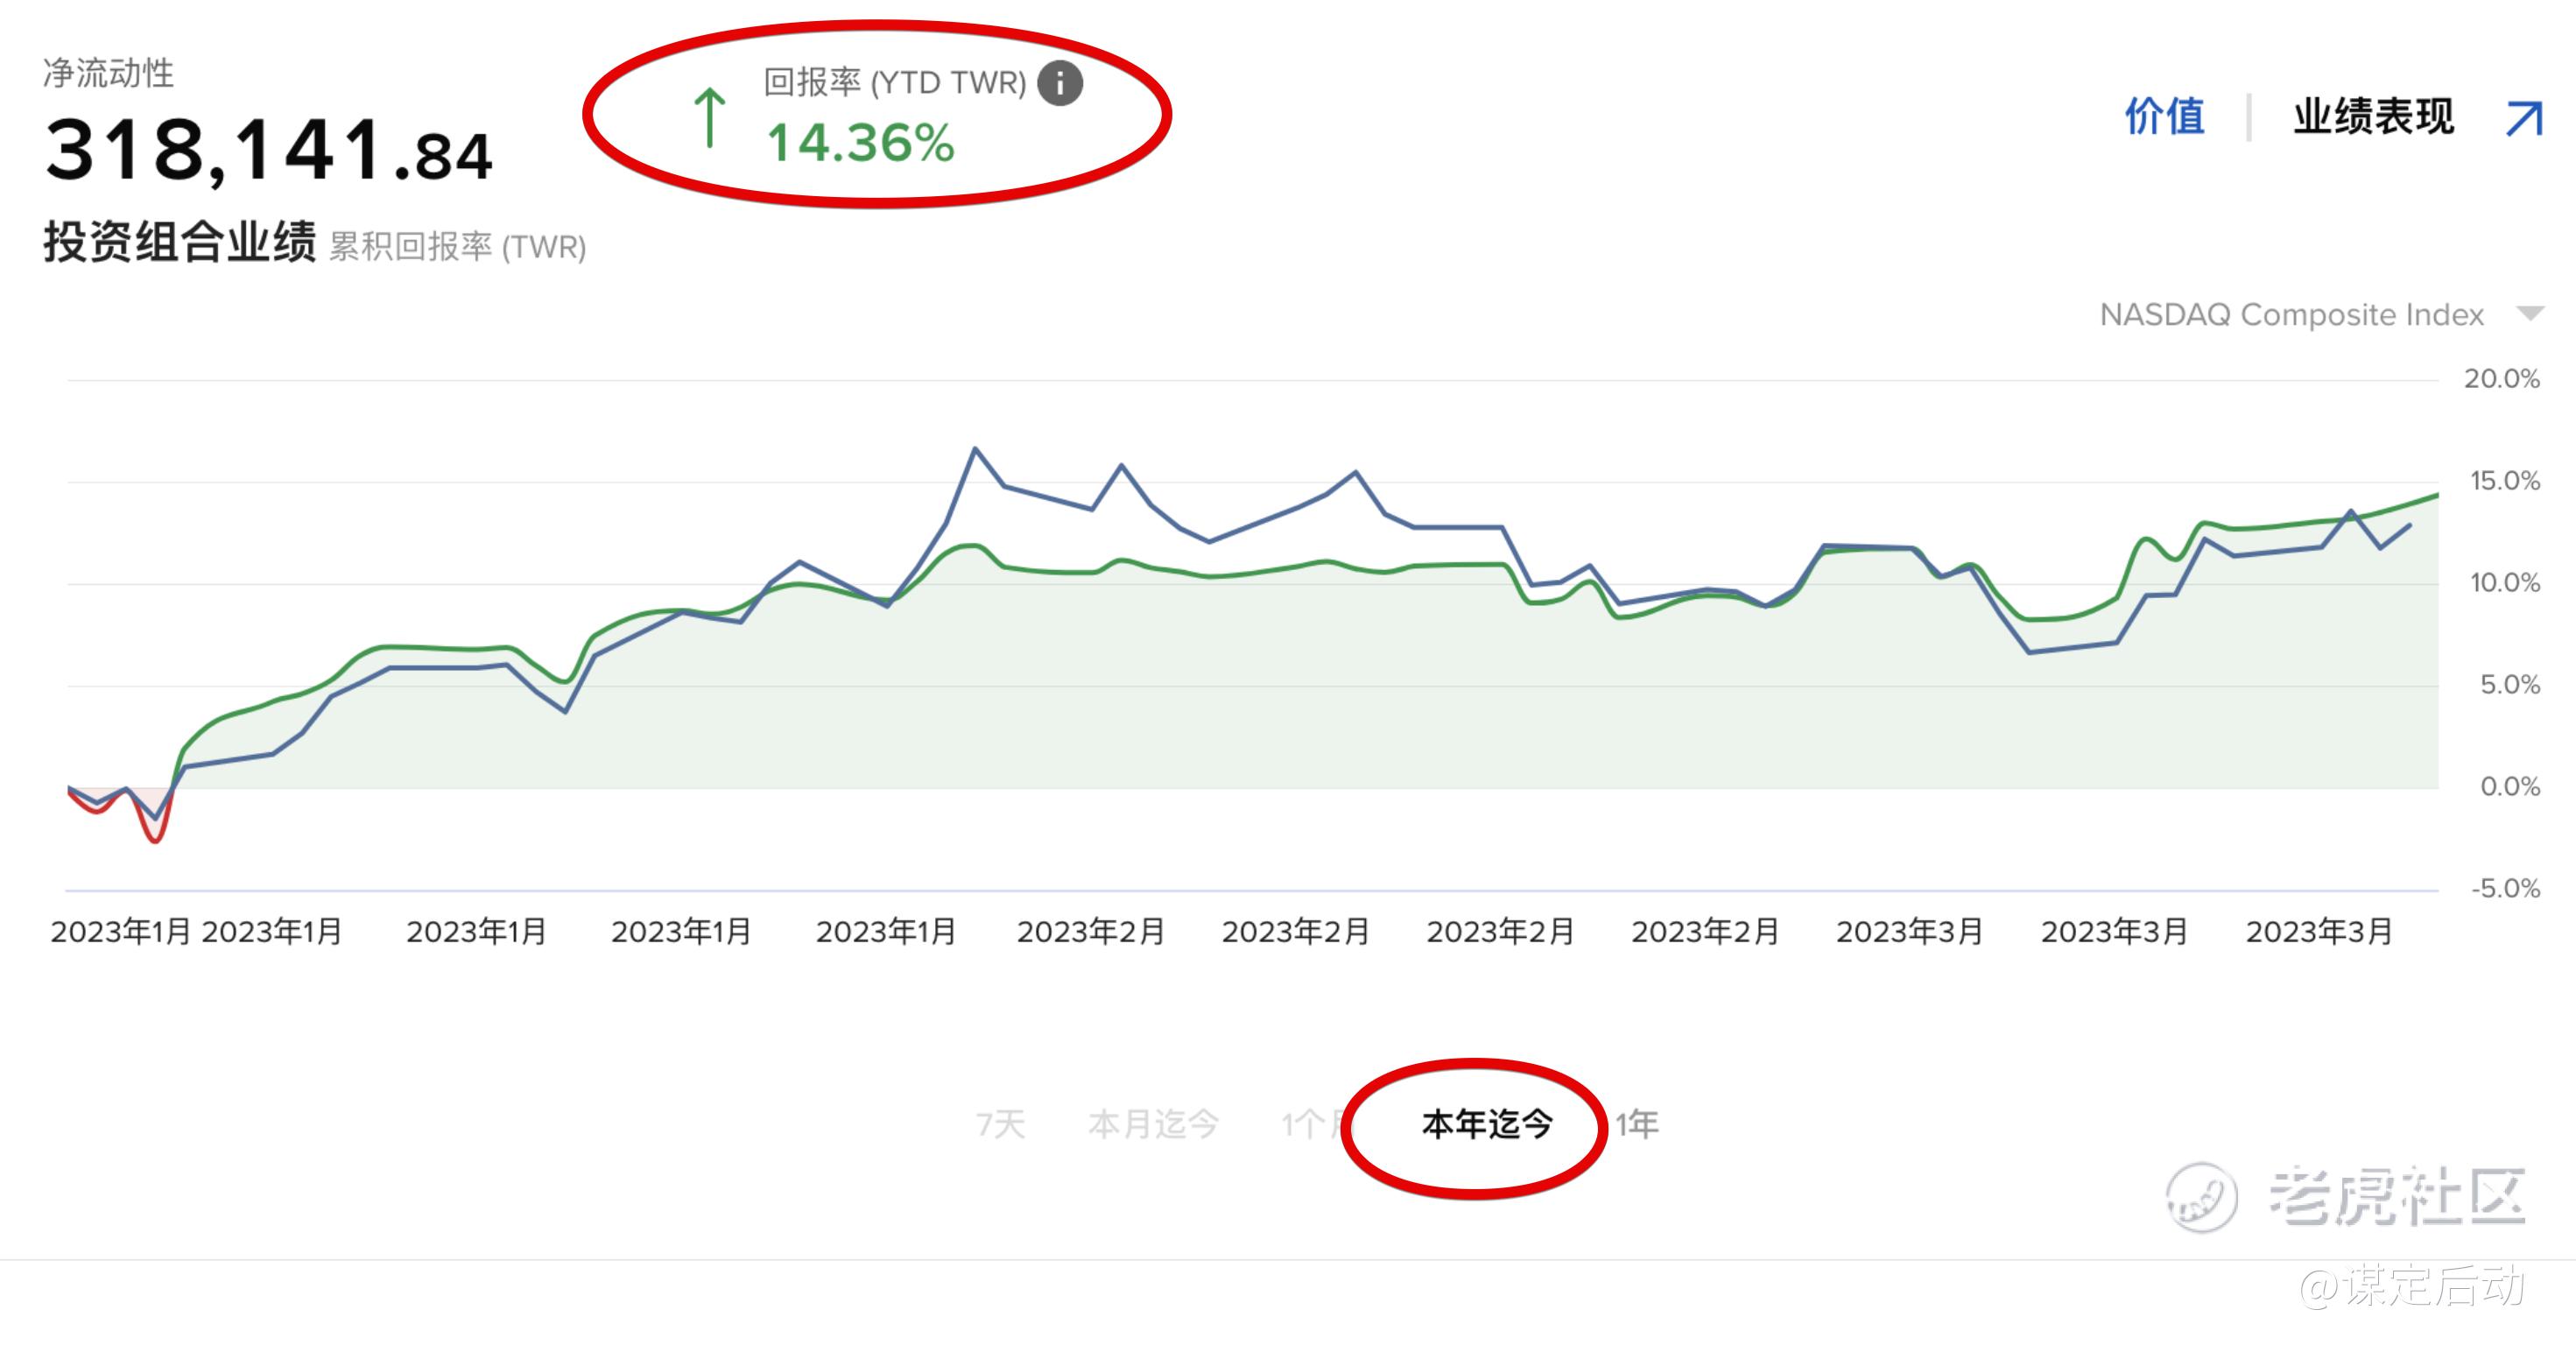Image resolution: width=2576 pixels, height=1345 pixels.
Task: Switch to the 价值 tab
Action: point(2164,117)
